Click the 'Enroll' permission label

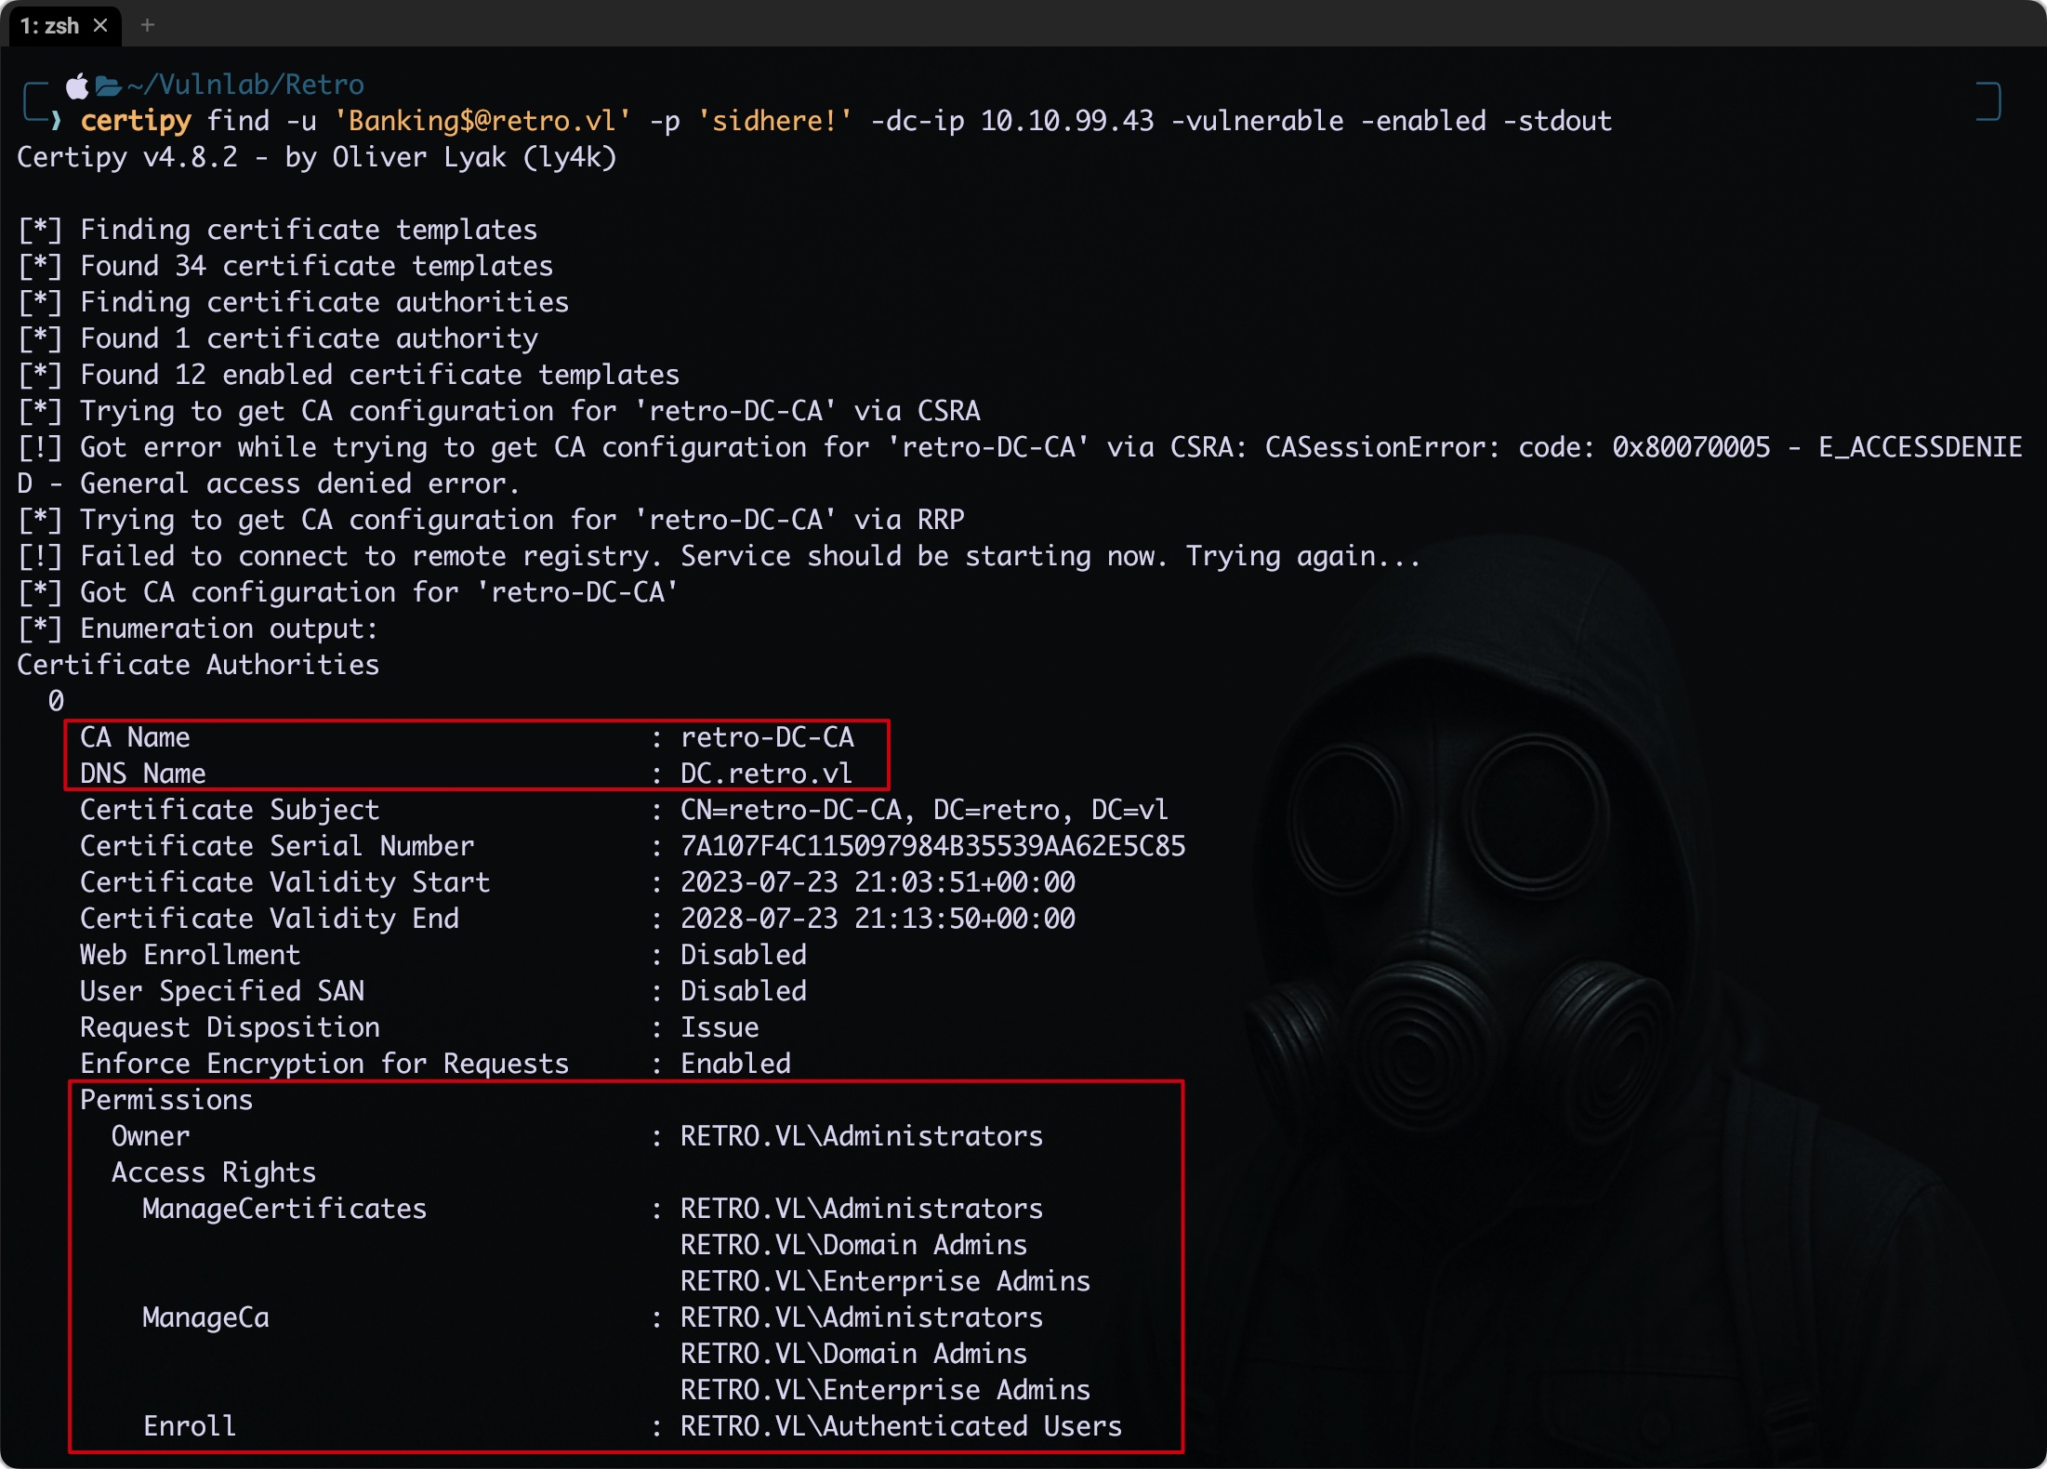[190, 1426]
